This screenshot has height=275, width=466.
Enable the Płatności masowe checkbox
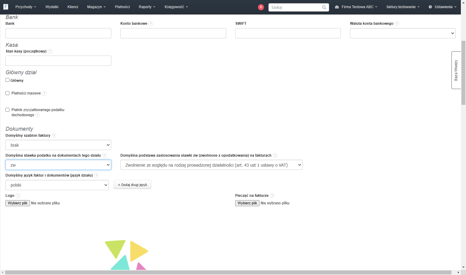(8, 93)
